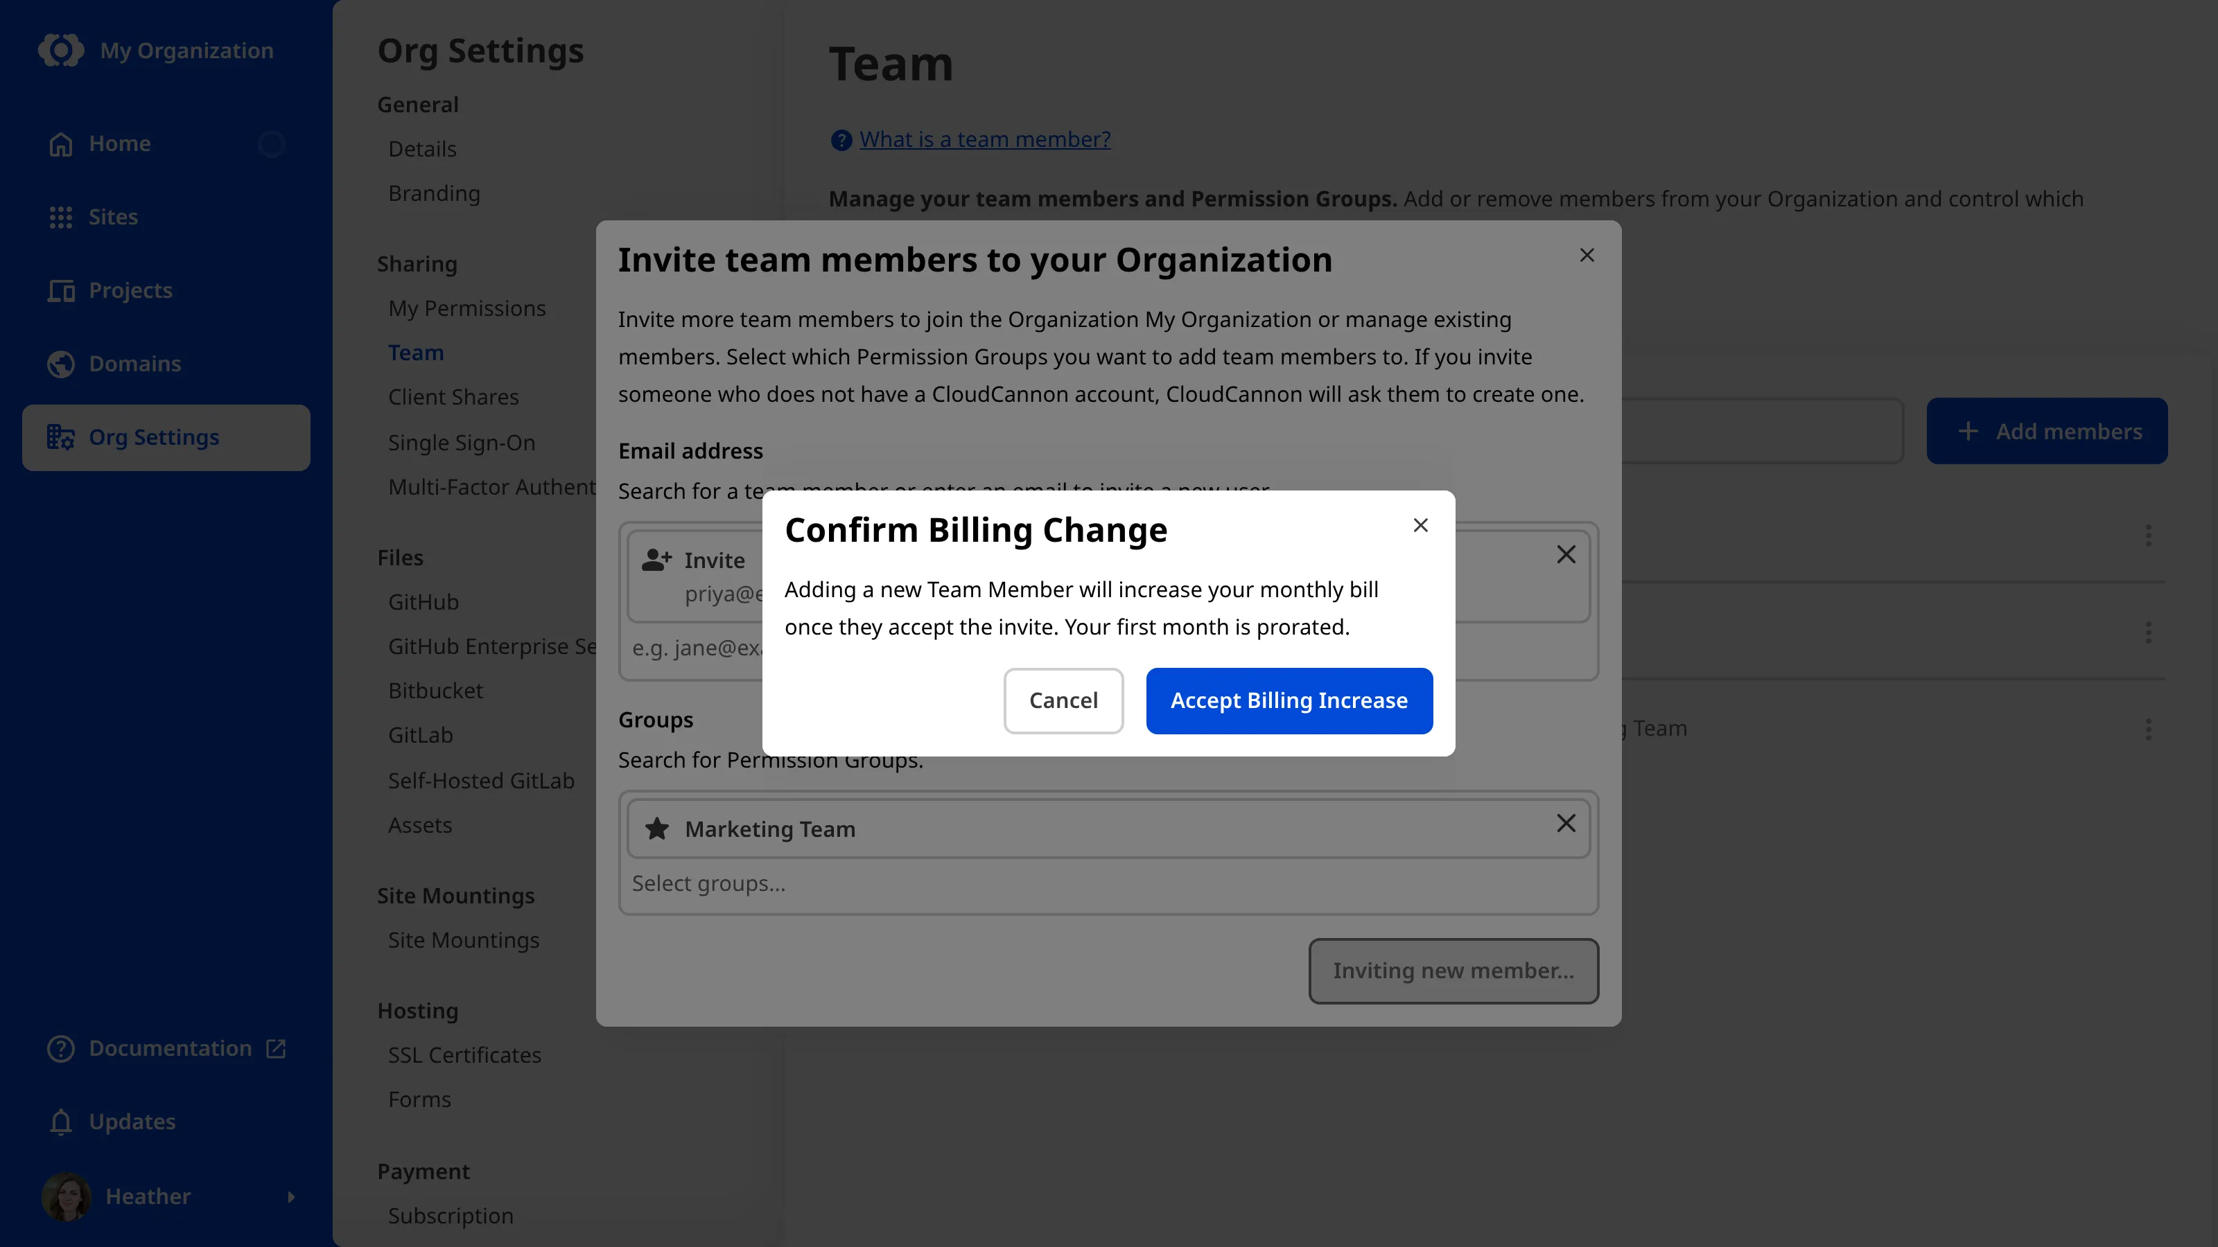Click the Updates bell icon
This screenshot has width=2218, height=1247.
tap(60, 1122)
